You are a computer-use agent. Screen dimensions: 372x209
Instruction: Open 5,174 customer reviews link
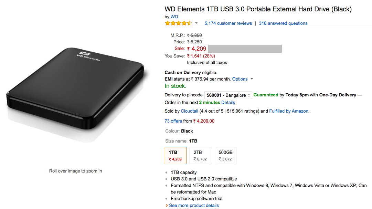pyautogui.click(x=228, y=23)
